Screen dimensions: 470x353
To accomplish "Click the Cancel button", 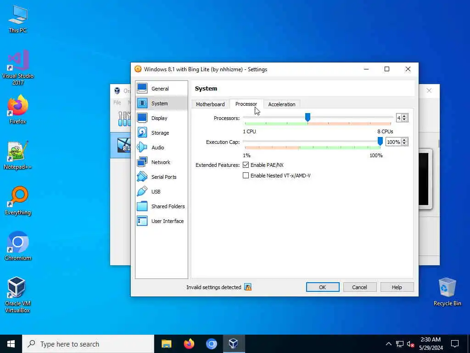I will [x=359, y=287].
